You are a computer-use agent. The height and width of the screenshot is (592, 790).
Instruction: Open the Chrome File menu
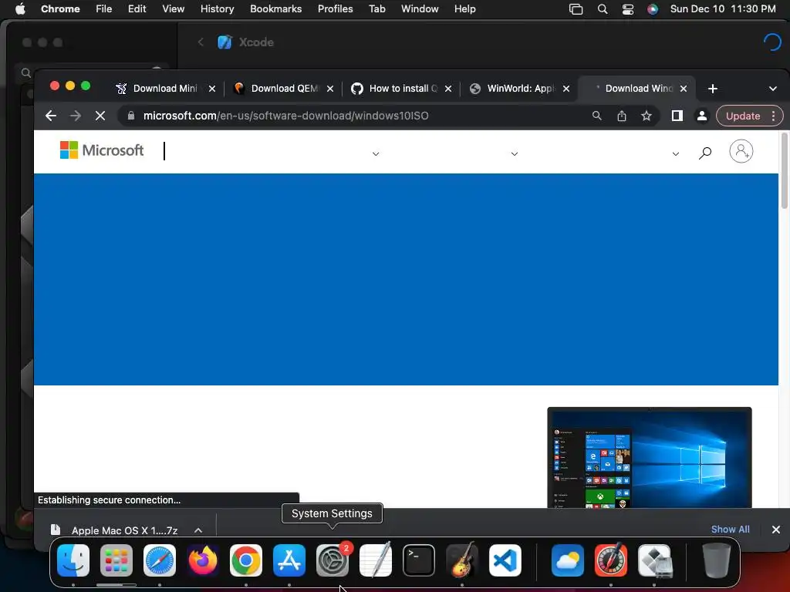(x=104, y=9)
